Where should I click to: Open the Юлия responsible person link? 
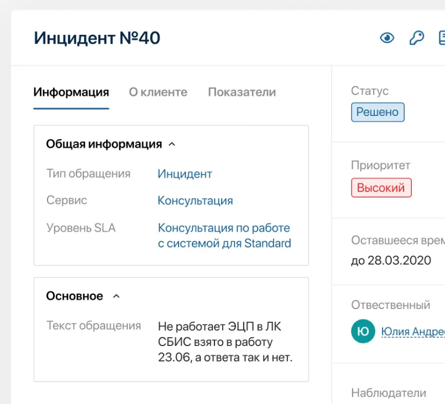coord(412,332)
